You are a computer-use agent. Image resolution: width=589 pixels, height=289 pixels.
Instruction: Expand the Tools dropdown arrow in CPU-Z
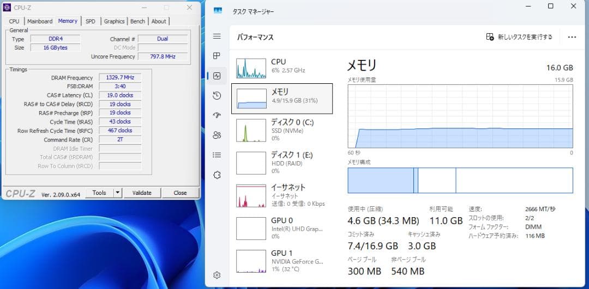[118, 193]
